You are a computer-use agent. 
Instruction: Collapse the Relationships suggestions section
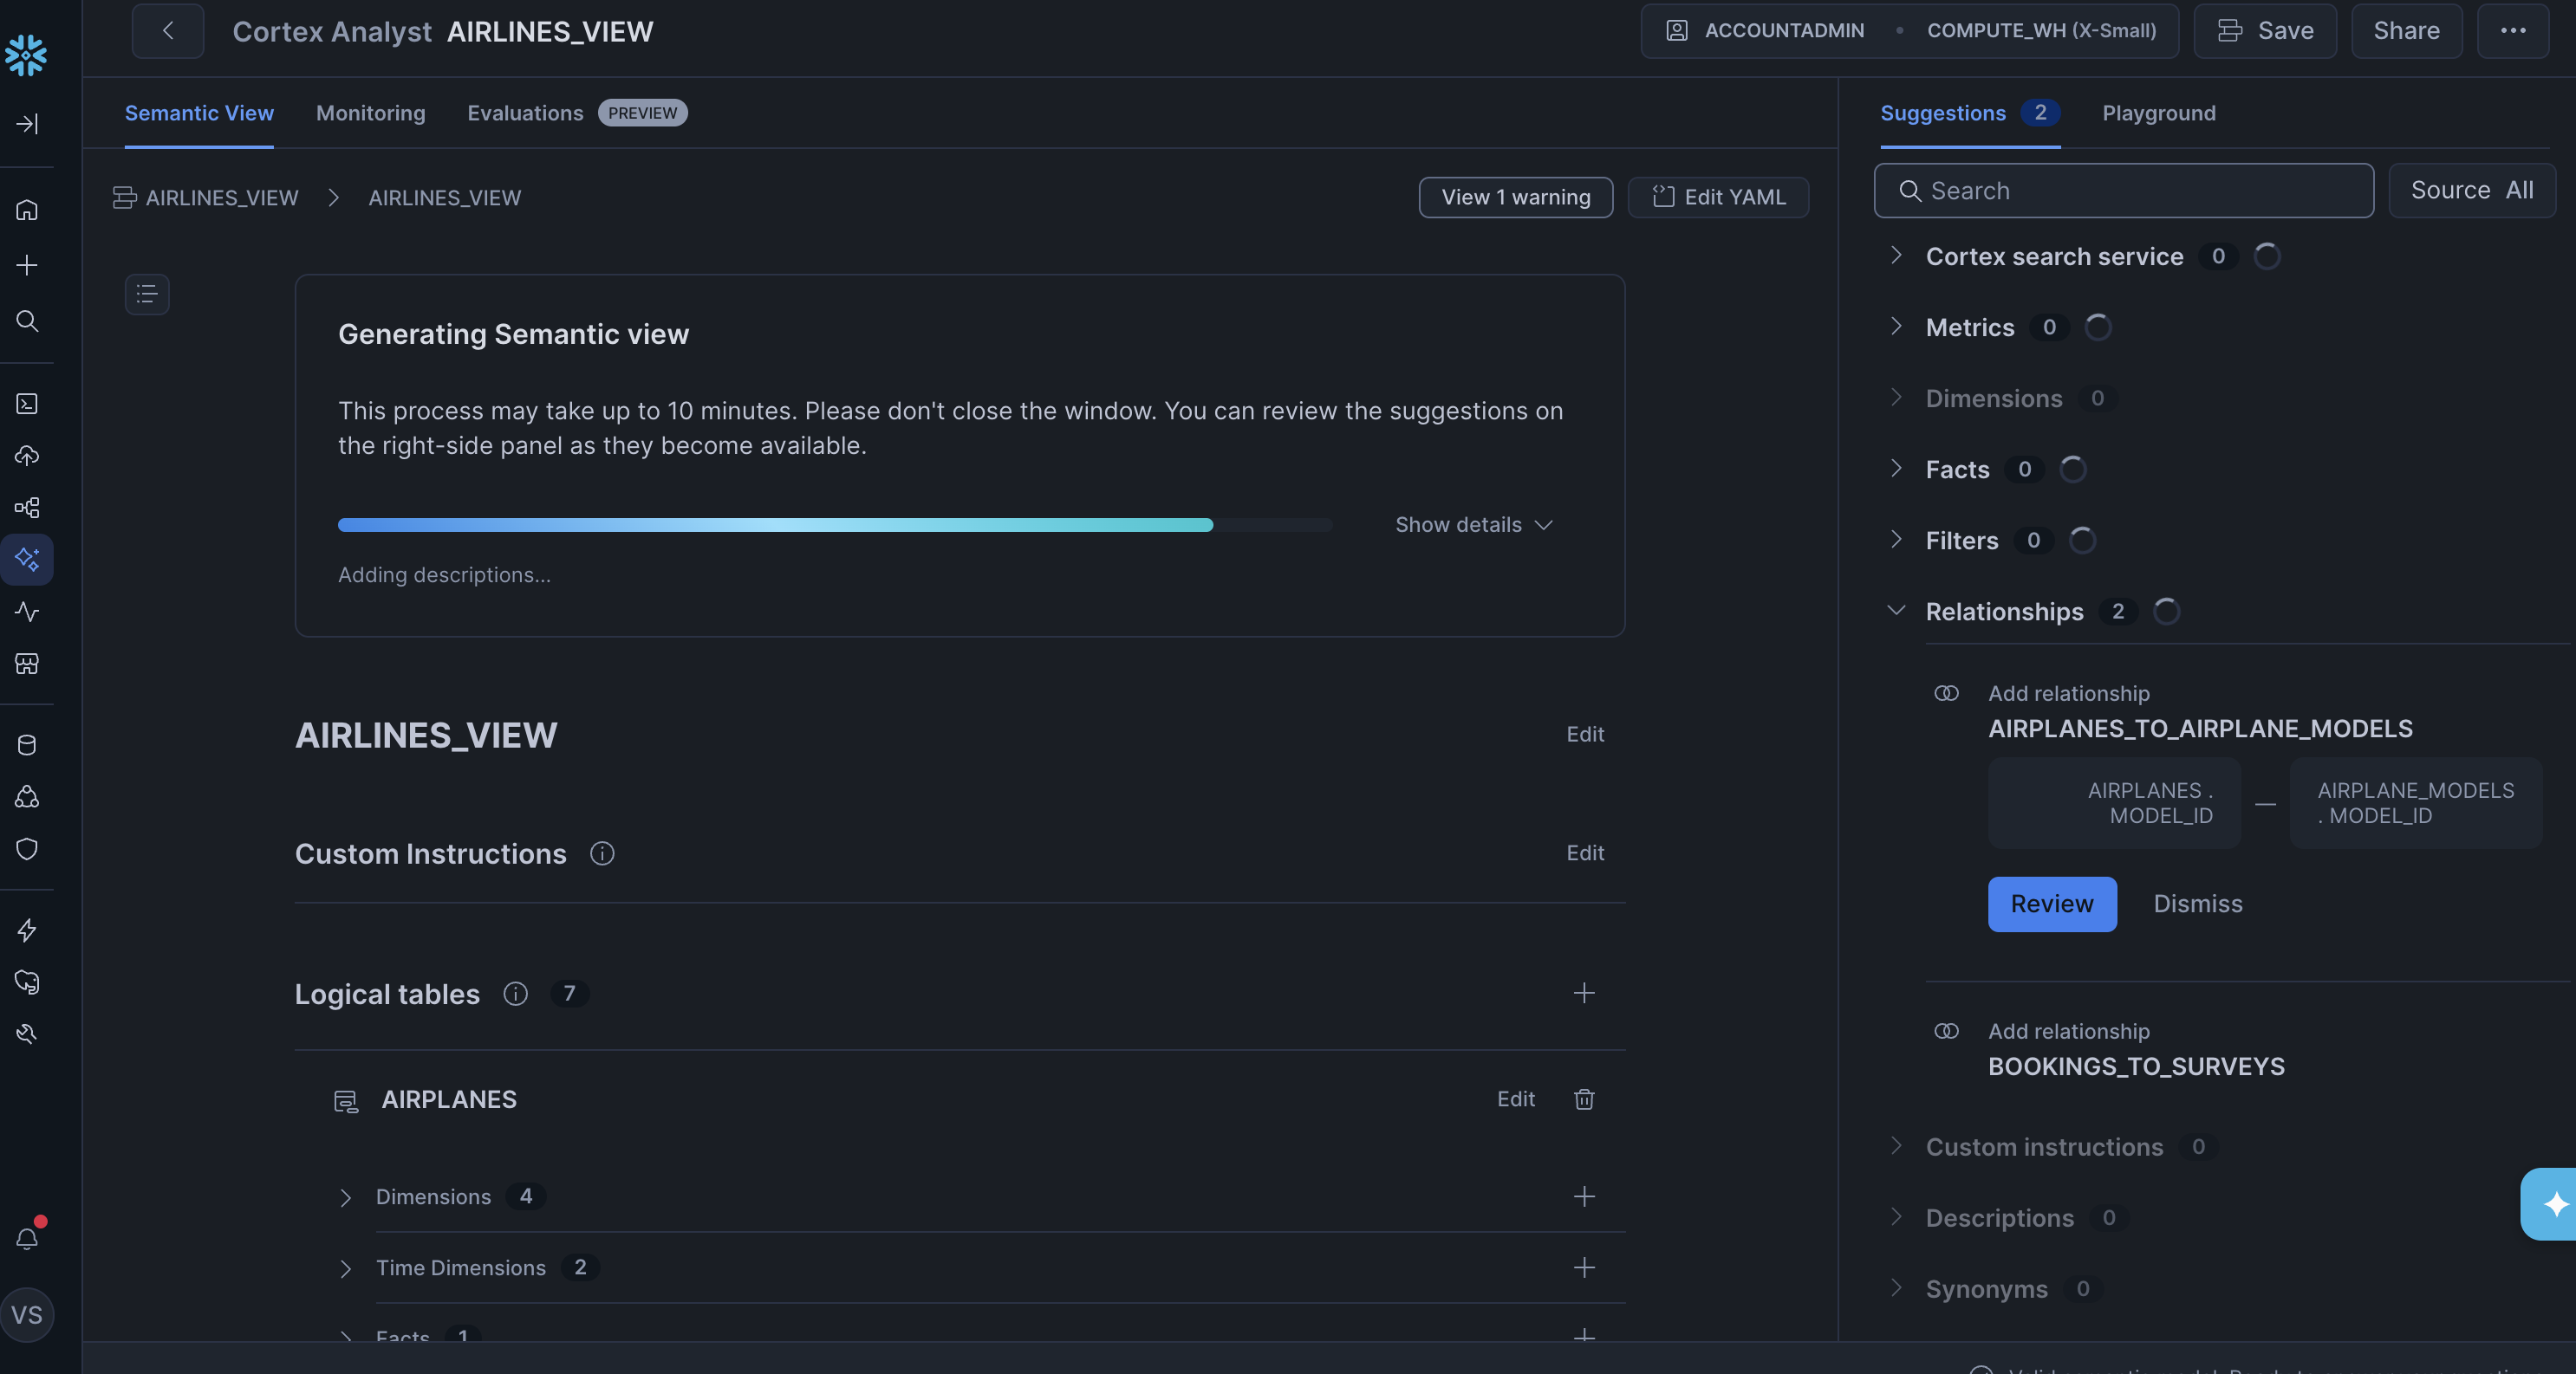pos(1896,611)
